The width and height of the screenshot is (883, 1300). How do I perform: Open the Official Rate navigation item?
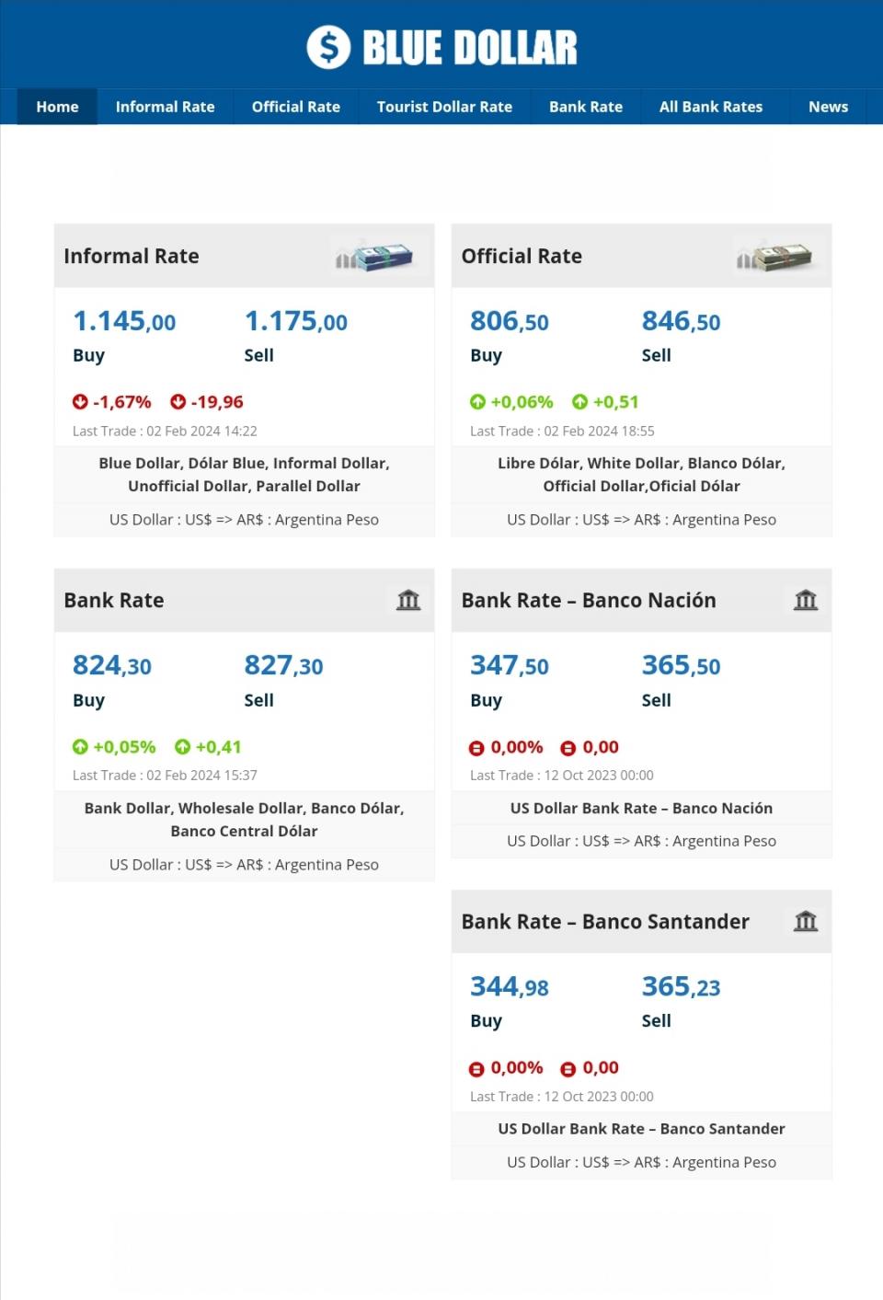295,107
